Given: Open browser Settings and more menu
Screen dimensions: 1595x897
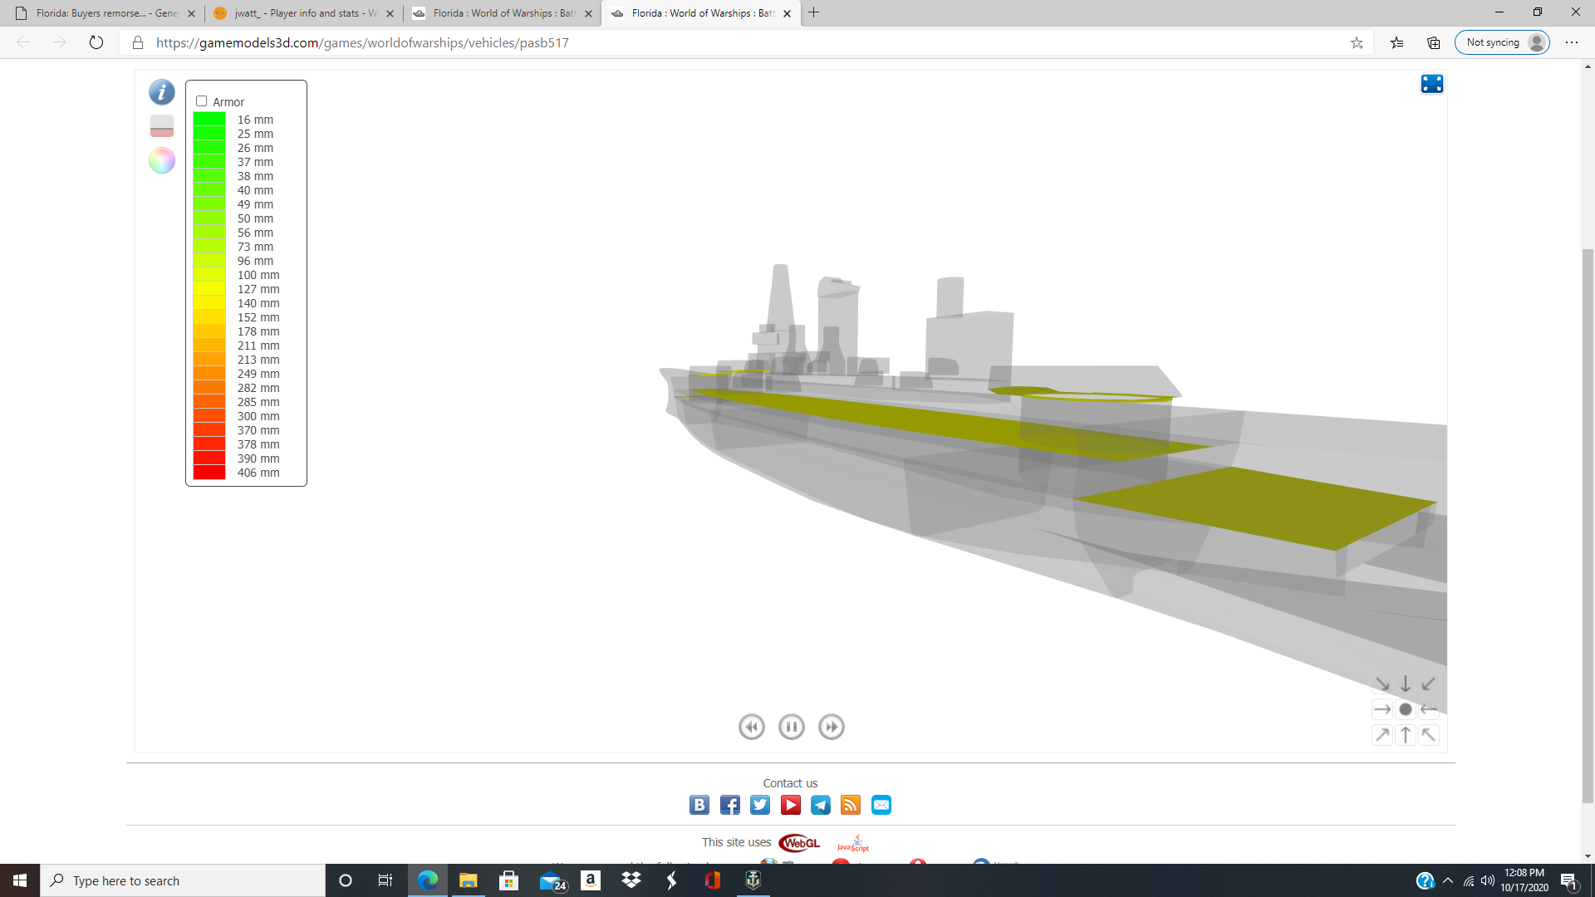Looking at the screenshot, I should pos(1571,42).
